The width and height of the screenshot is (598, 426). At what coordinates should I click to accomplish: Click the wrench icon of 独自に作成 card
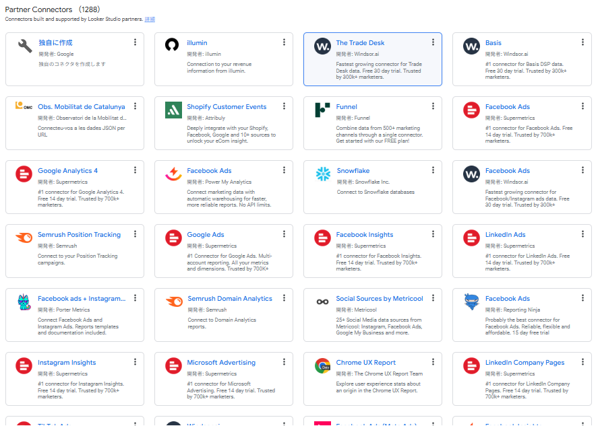[x=25, y=46]
